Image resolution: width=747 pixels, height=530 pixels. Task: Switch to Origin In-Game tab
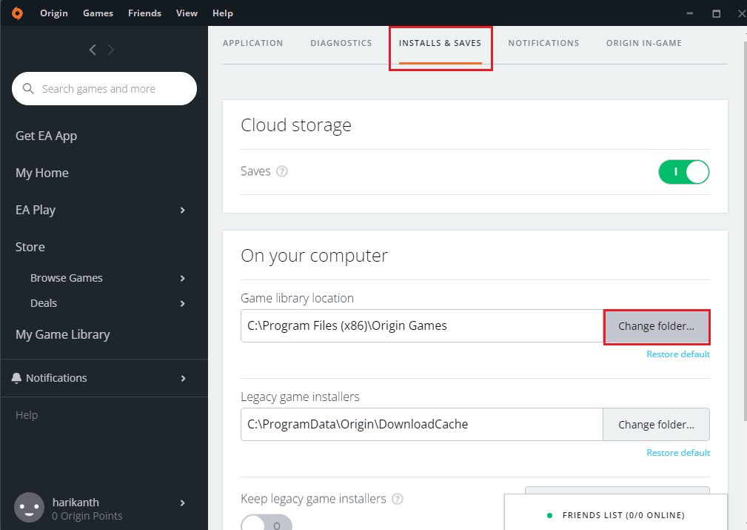(643, 43)
